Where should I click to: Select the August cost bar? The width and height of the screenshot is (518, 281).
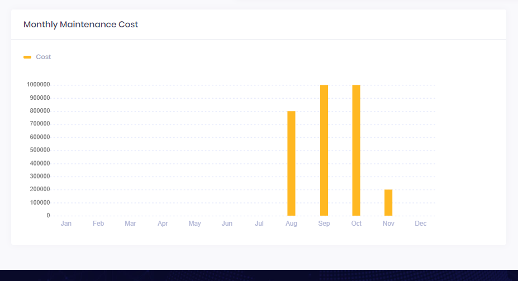point(291,163)
